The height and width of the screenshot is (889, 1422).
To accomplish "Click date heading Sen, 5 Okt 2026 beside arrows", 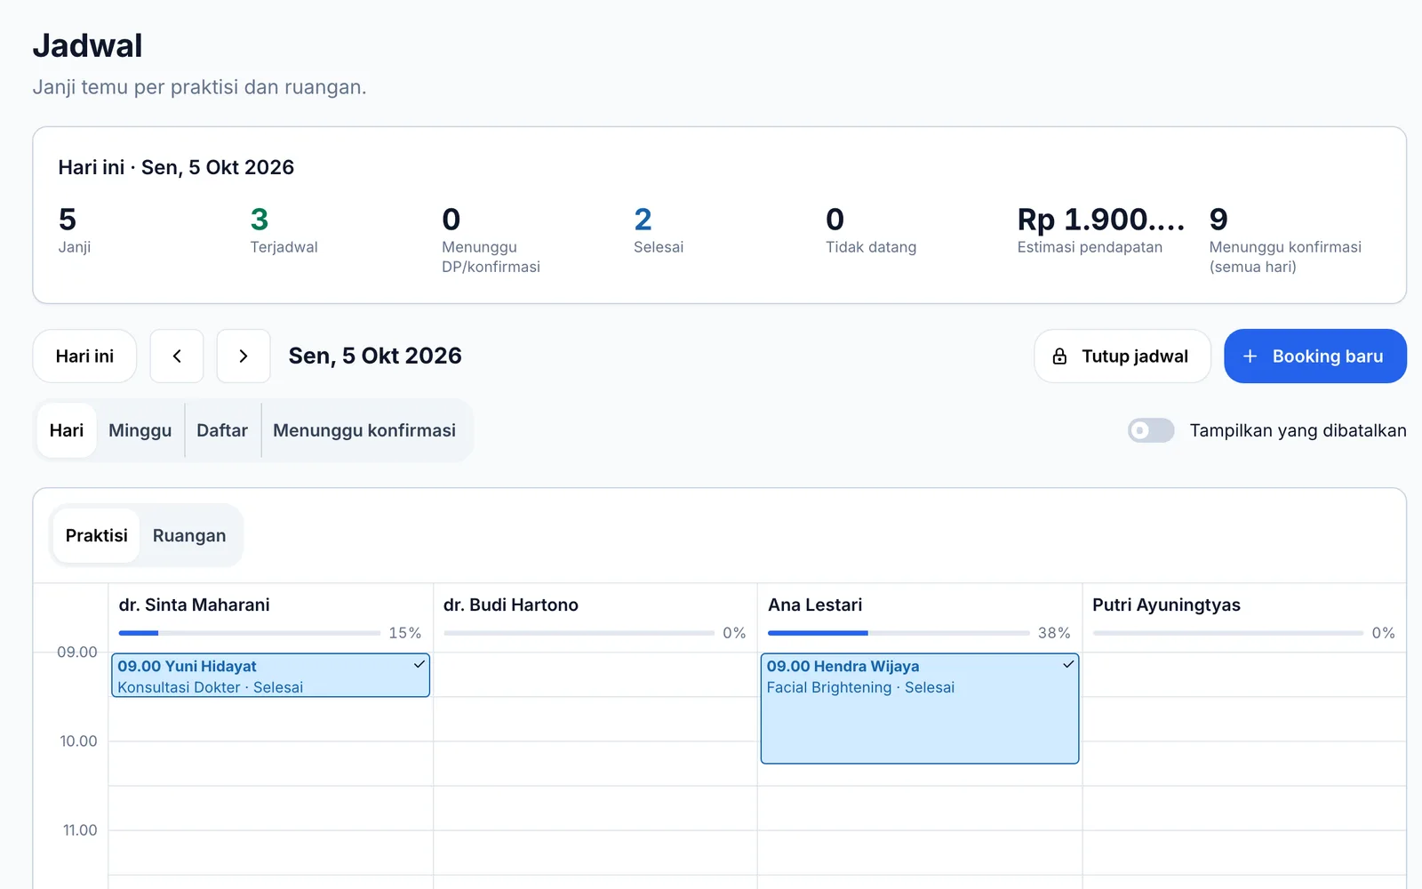I will point(375,356).
